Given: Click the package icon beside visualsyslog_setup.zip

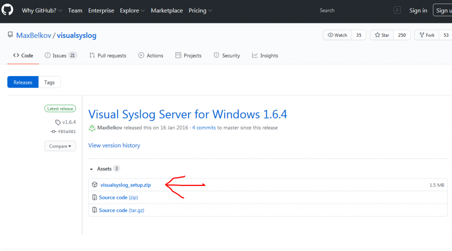Looking at the screenshot, I should [94, 185].
